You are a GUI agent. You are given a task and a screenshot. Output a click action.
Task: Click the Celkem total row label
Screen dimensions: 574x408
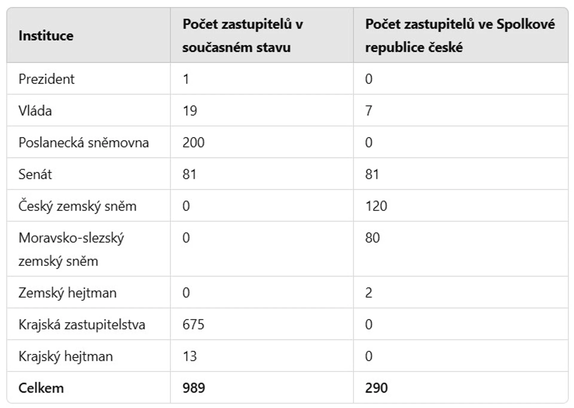click(41, 388)
